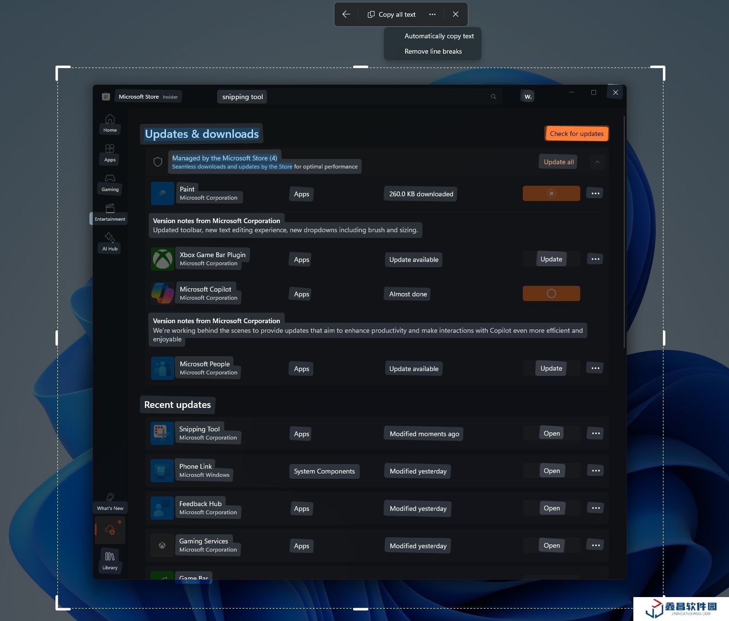Image resolution: width=729 pixels, height=621 pixels.
Task: Click Check for updates button
Action: [x=576, y=134]
